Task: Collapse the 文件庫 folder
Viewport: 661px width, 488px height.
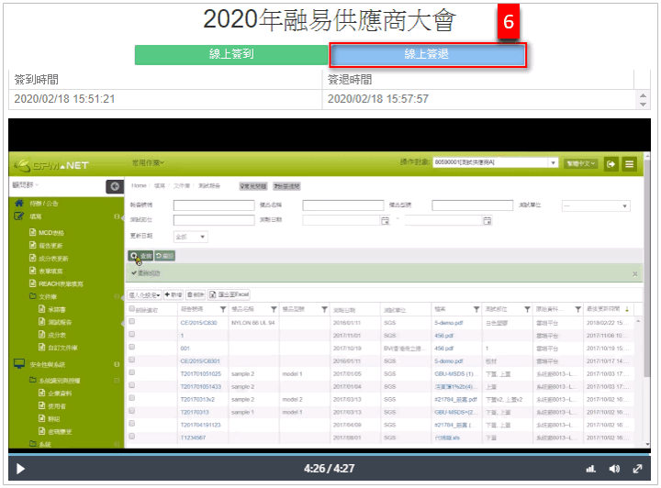Action: click(x=117, y=296)
